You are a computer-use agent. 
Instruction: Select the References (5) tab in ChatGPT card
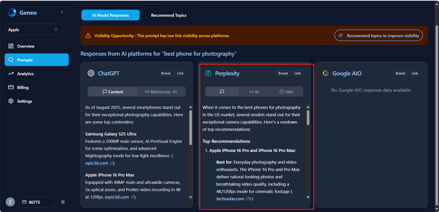pos(161,92)
